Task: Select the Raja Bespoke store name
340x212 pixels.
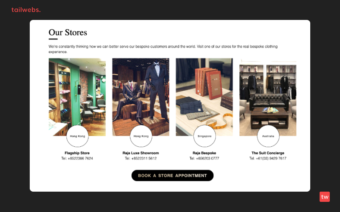Action: click(204, 153)
